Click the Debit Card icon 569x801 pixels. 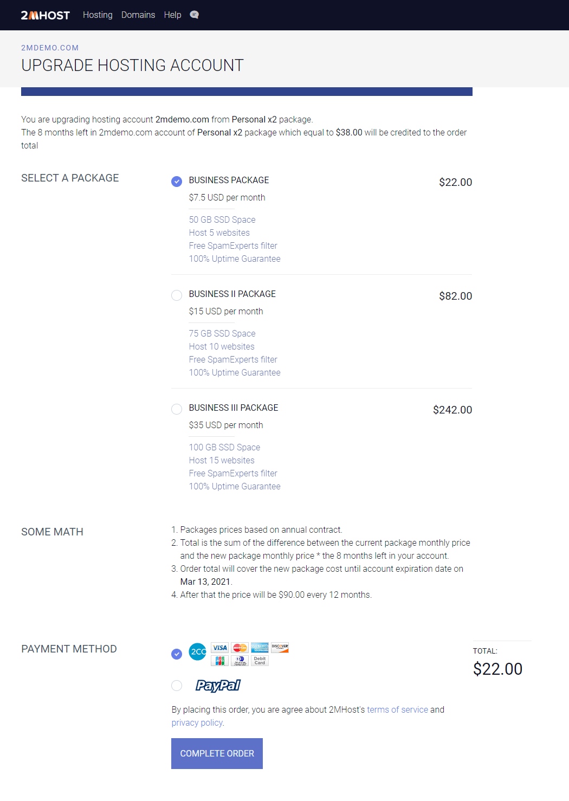point(260,661)
